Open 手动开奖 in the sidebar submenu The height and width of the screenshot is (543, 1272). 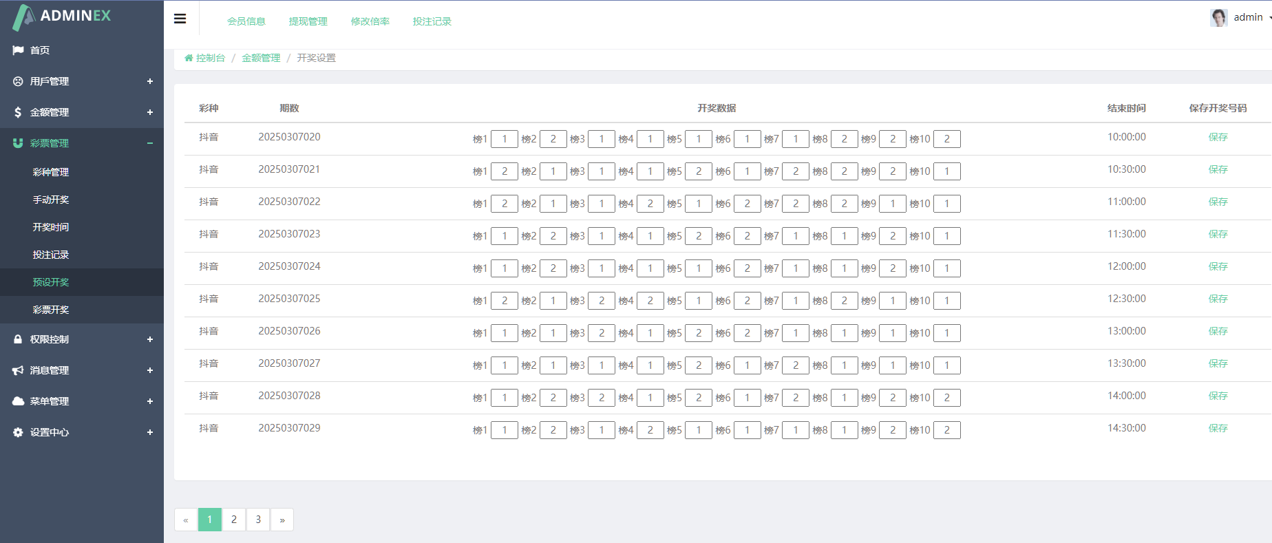[x=51, y=200]
